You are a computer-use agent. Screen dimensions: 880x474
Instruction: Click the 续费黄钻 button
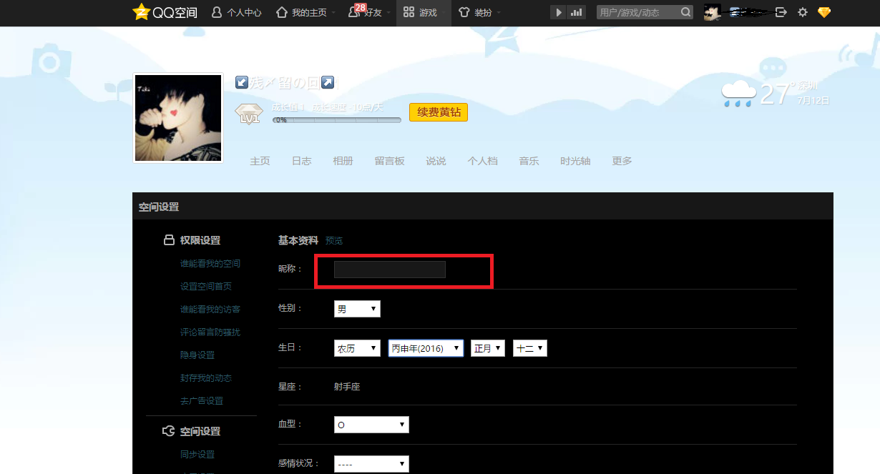[439, 112]
